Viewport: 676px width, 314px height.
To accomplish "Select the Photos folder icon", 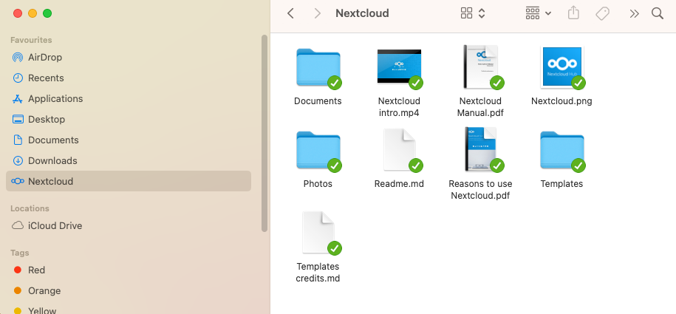I will [318, 151].
